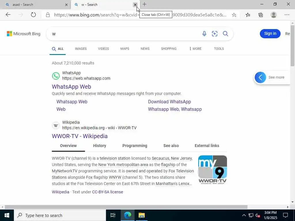The height and width of the screenshot is (221, 295).
Task: Open a new tab with the plus button
Action: point(144,4)
